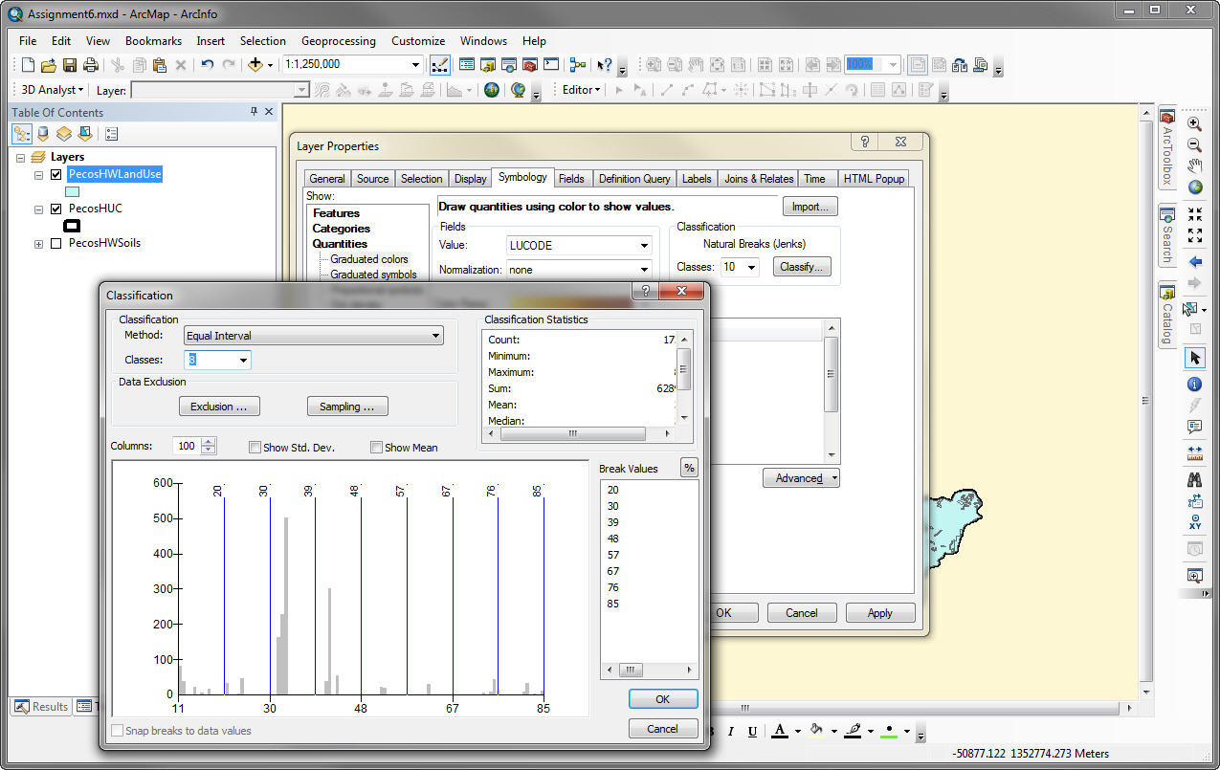Open the Value field dropdown LUCODE
This screenshot has height=770, width=1220.
click(x=644, y=246)
